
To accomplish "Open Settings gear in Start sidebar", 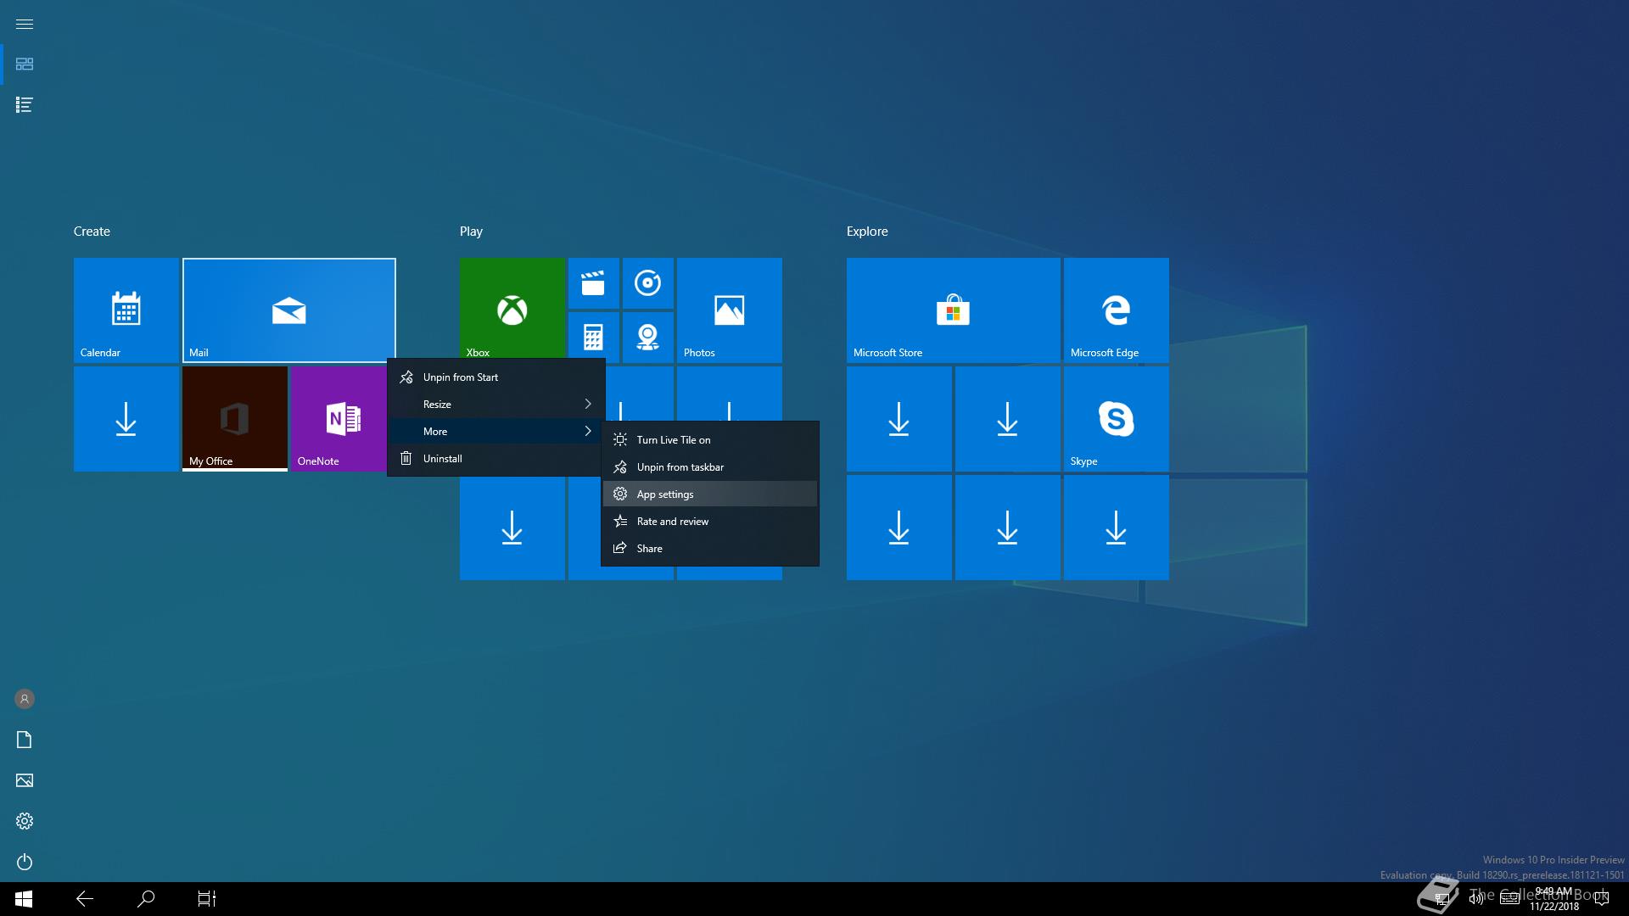I will point(25,821).
